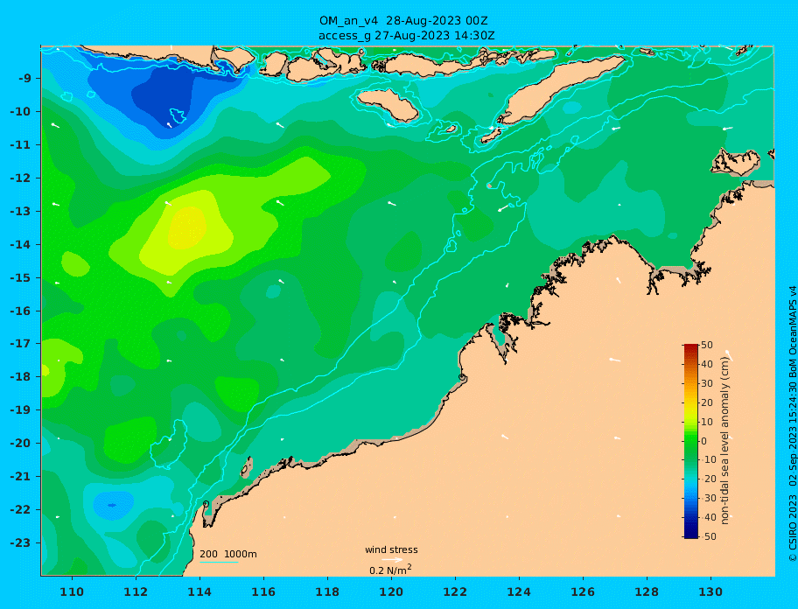This screenshot has height=609, width=798.
Task: Click longitude label 114
Action: (199, 591)
